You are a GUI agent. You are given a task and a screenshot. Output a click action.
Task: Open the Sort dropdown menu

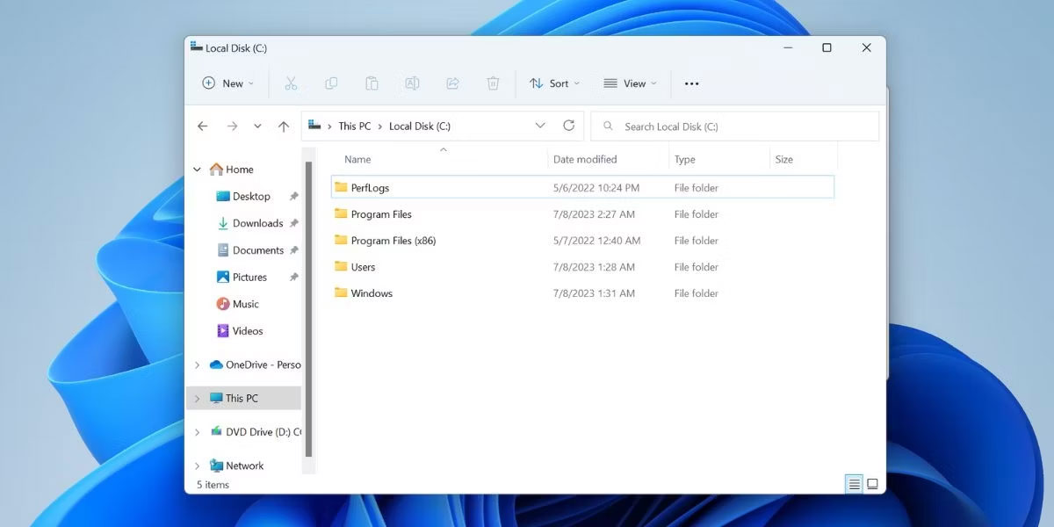pos(554,83)
